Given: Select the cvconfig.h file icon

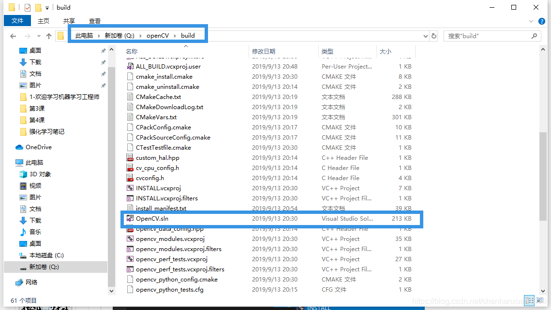Looking at the screenshot, I should pyautogui.click(x=130, y=178).
